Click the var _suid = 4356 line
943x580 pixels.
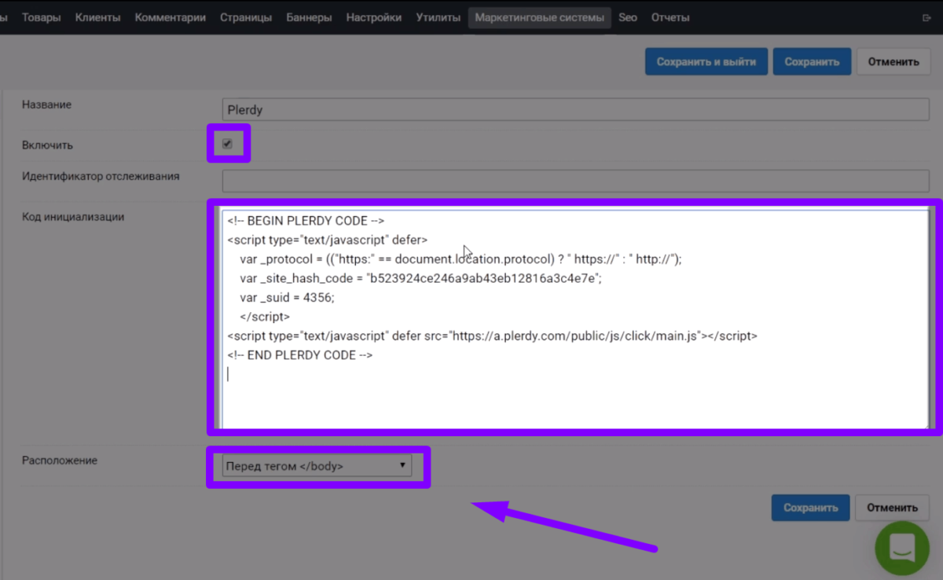(x=287, y=297)
